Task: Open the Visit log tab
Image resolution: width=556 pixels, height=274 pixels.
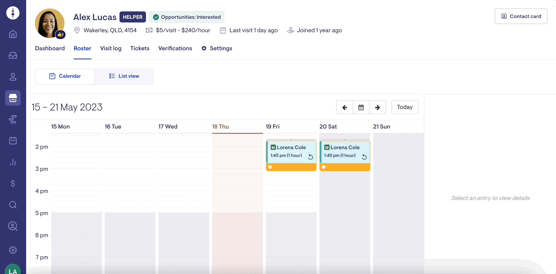Action: click(110, 48)
